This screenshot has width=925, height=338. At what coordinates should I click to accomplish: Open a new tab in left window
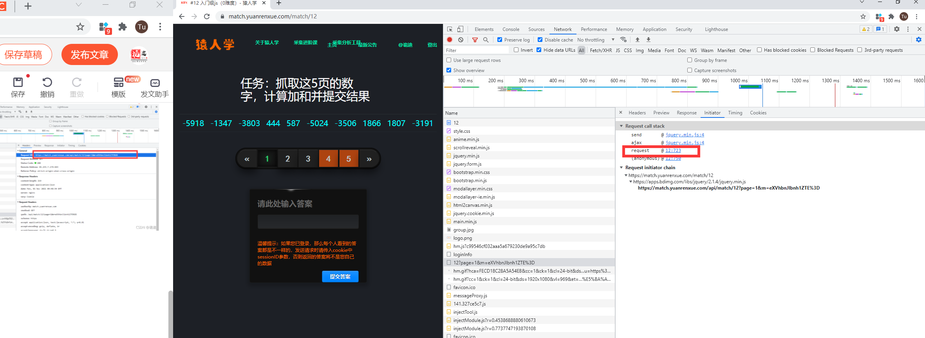pos(28,6)
